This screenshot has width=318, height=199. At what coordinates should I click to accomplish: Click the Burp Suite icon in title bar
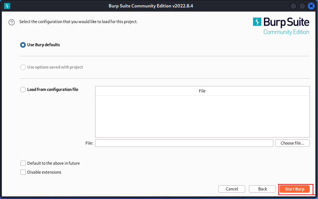click(7, 6)
